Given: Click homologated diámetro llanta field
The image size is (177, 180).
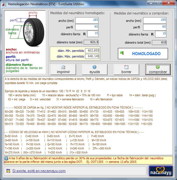Looking at the screenshot, I should 93,34.
